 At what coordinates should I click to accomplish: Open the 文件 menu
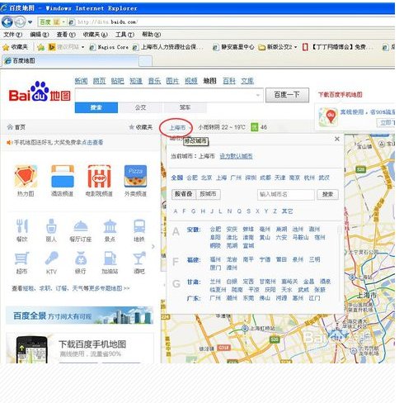[12, 35]
